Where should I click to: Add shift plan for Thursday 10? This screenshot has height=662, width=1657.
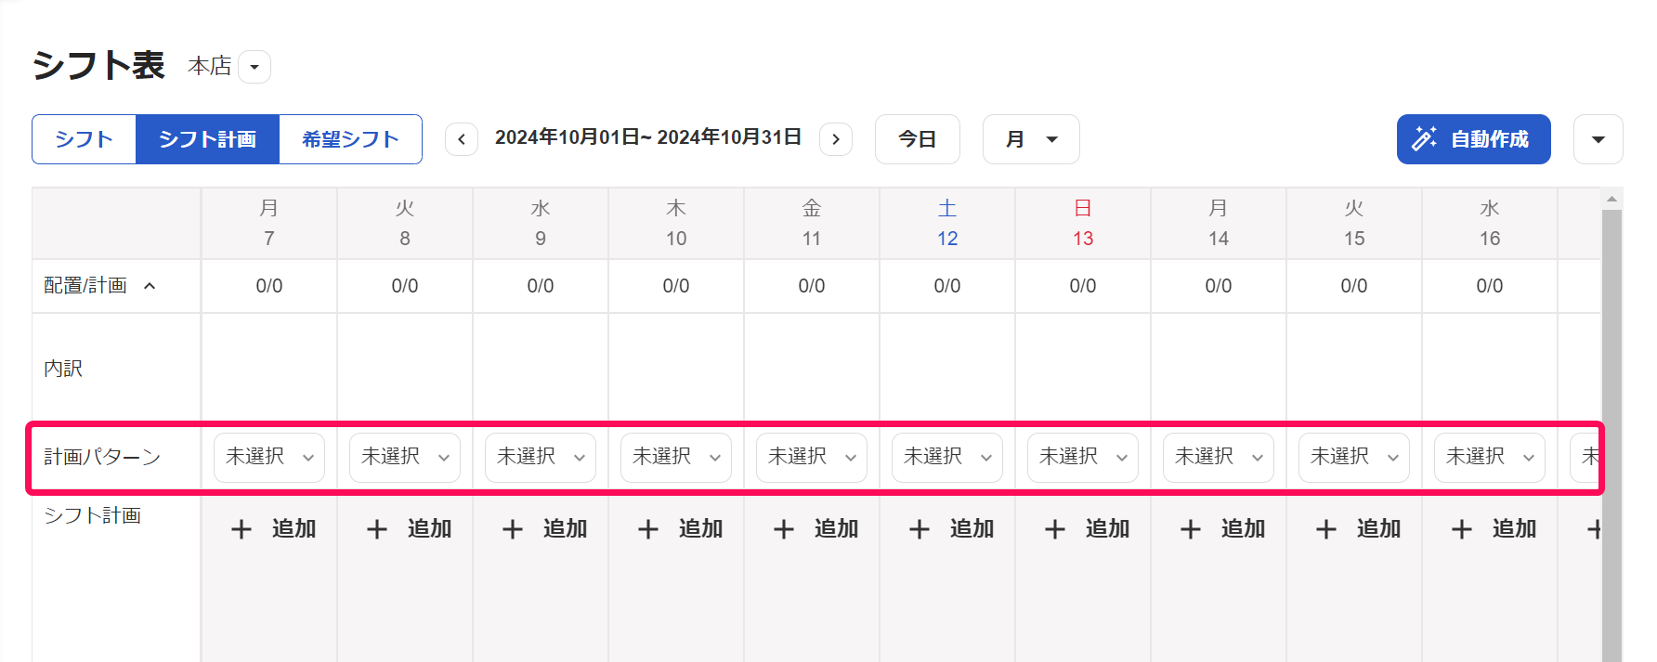pos(680,528)
